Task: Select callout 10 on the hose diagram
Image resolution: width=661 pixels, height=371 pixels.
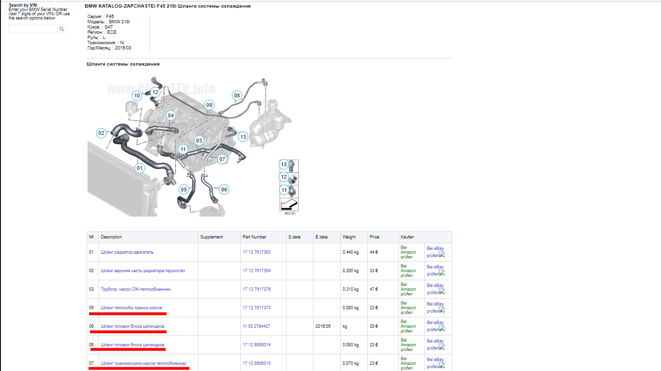Action: (137, 95)
